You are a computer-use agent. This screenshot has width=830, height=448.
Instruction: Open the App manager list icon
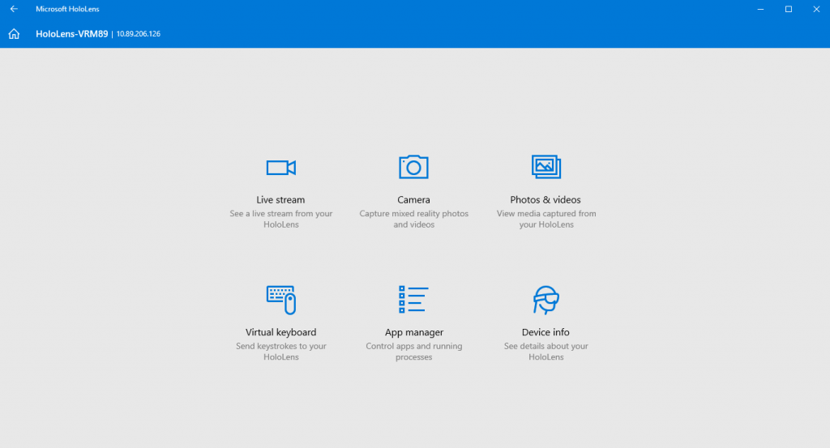413,300
